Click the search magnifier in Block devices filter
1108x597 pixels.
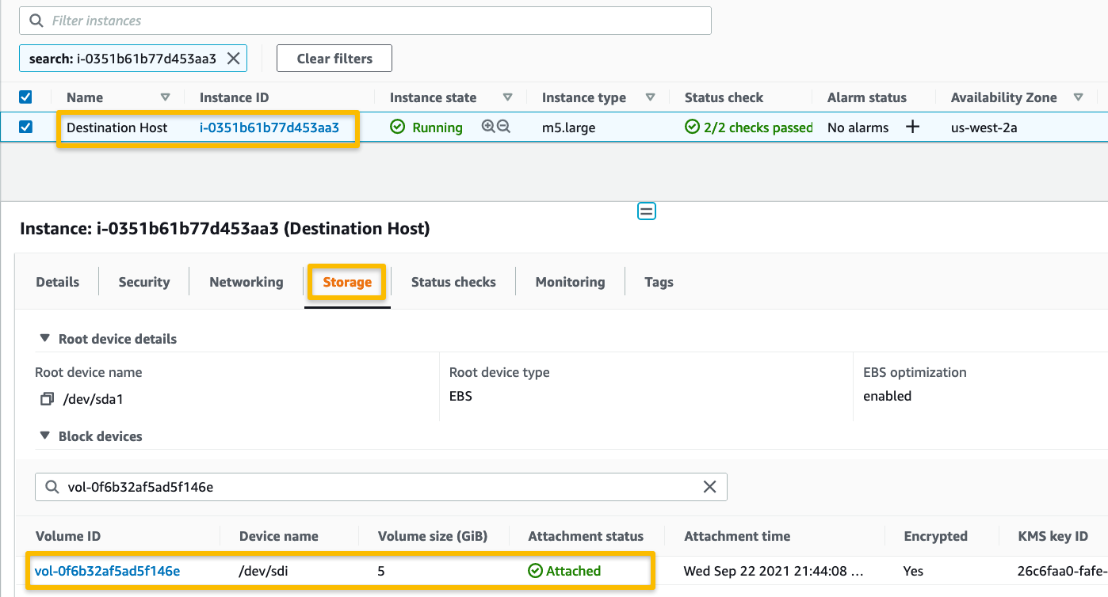tap(51, 486)
